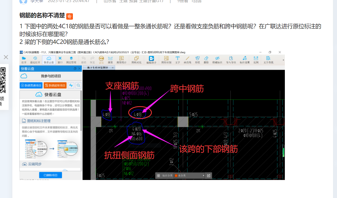Click 新建普通项目 button

[31, 85]
